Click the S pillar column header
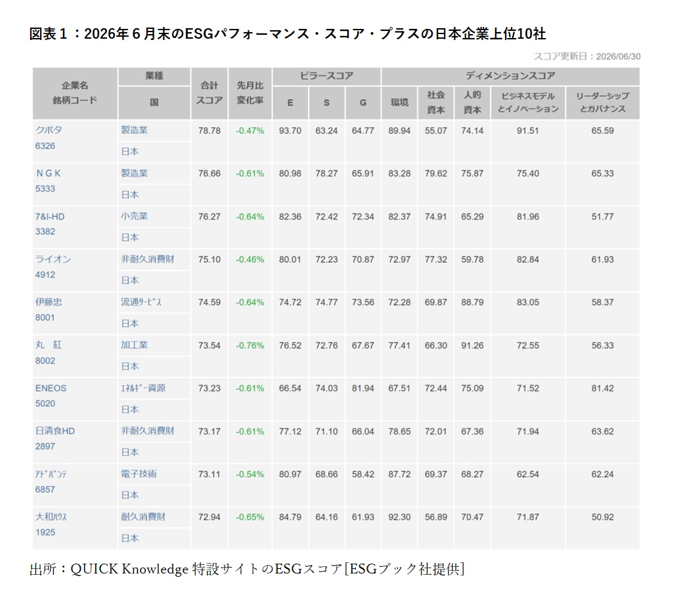Image resolution: width=681 pixels, height=603 pixels. coord(326,103)
